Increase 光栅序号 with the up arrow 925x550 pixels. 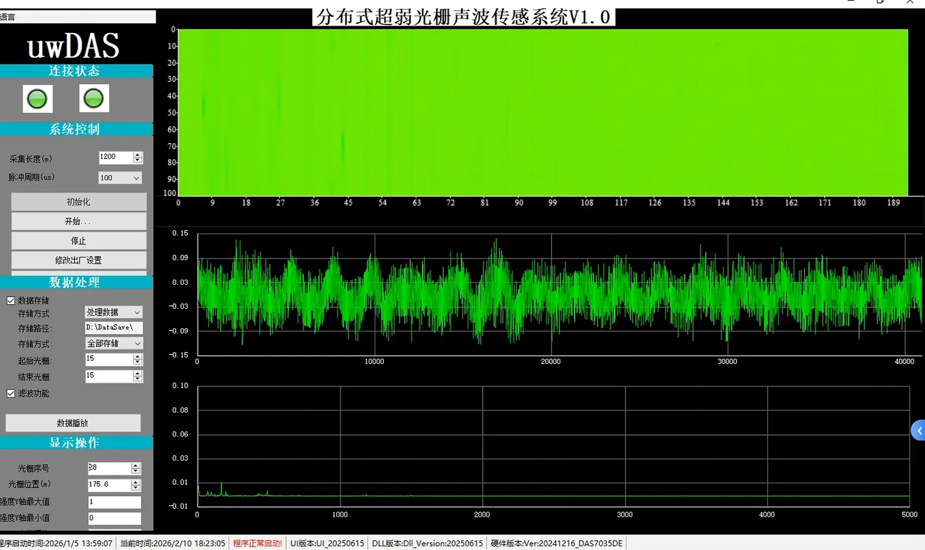pos(136,465)
